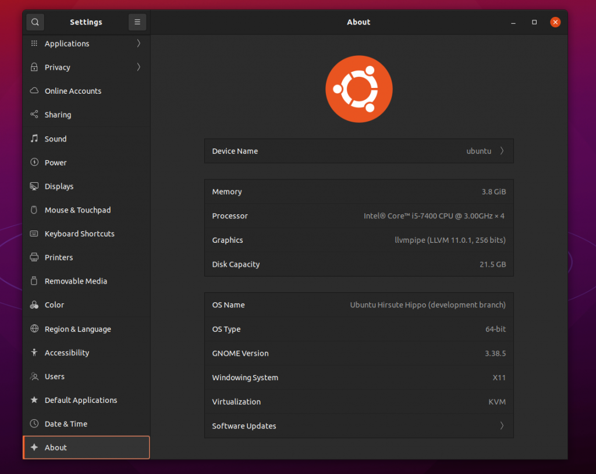Open Device Name row chevron
Screen dimensions: 596x474
[x=502, y=151]
